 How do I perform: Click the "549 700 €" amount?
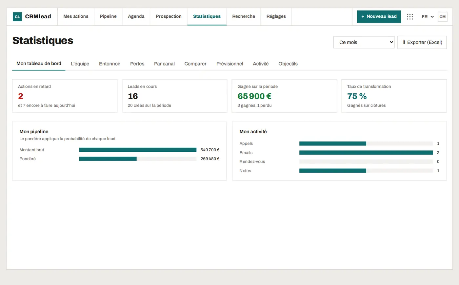[x=210, y=150]
